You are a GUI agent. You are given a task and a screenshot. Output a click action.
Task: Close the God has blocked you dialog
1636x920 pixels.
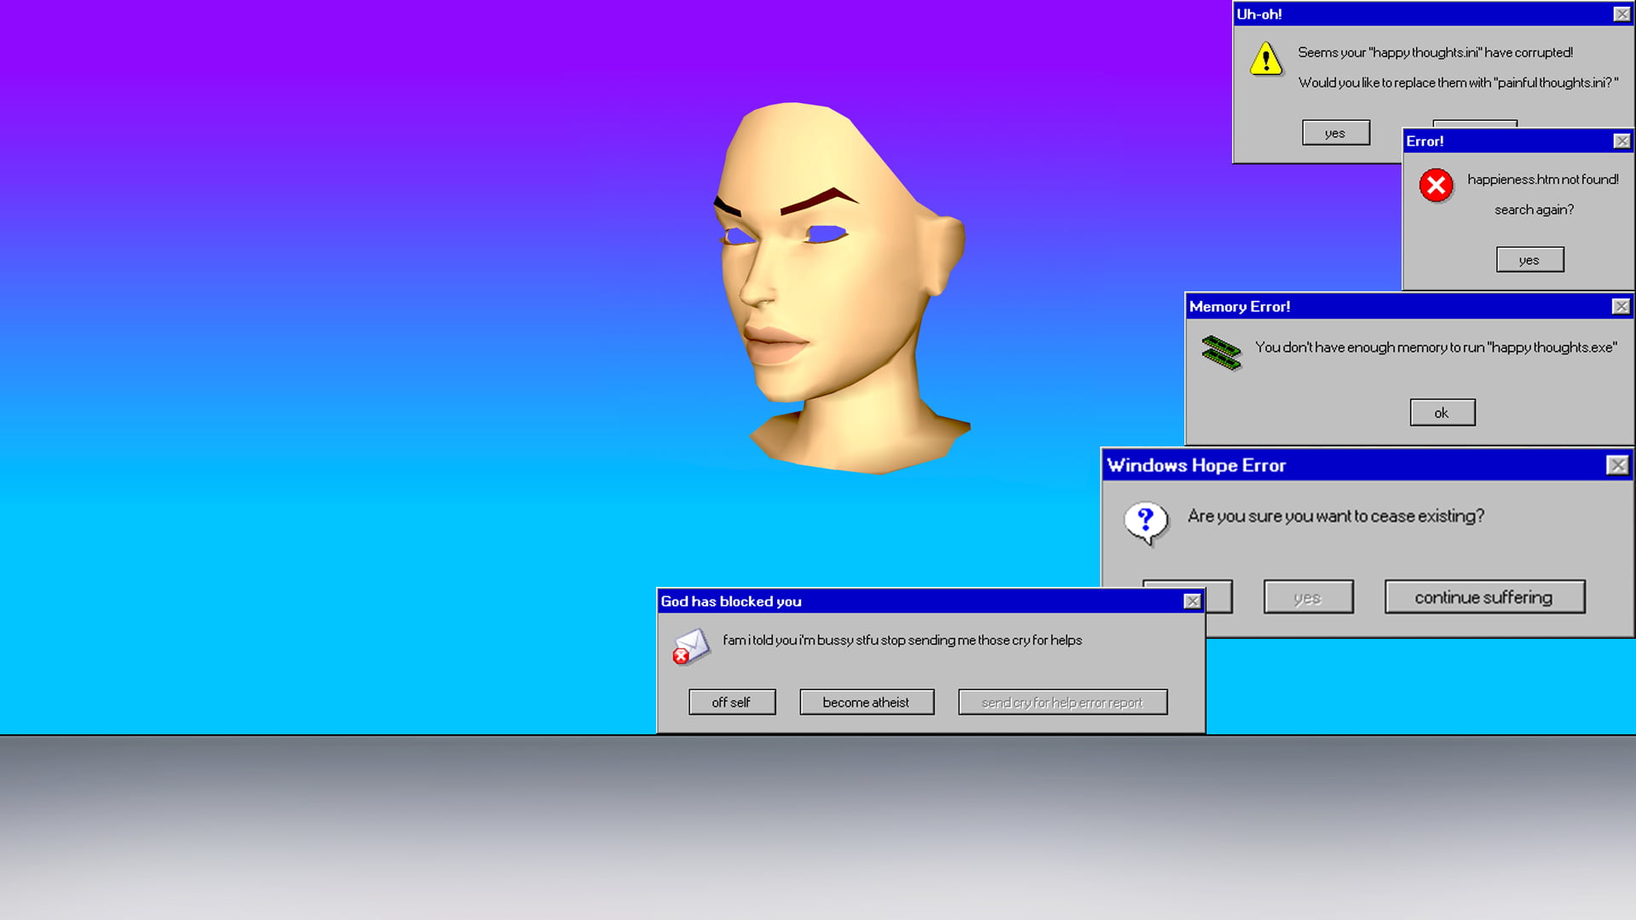click(x=1192, y=601)
